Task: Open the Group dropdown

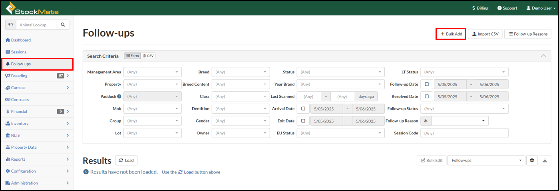Action: point(153,121)
